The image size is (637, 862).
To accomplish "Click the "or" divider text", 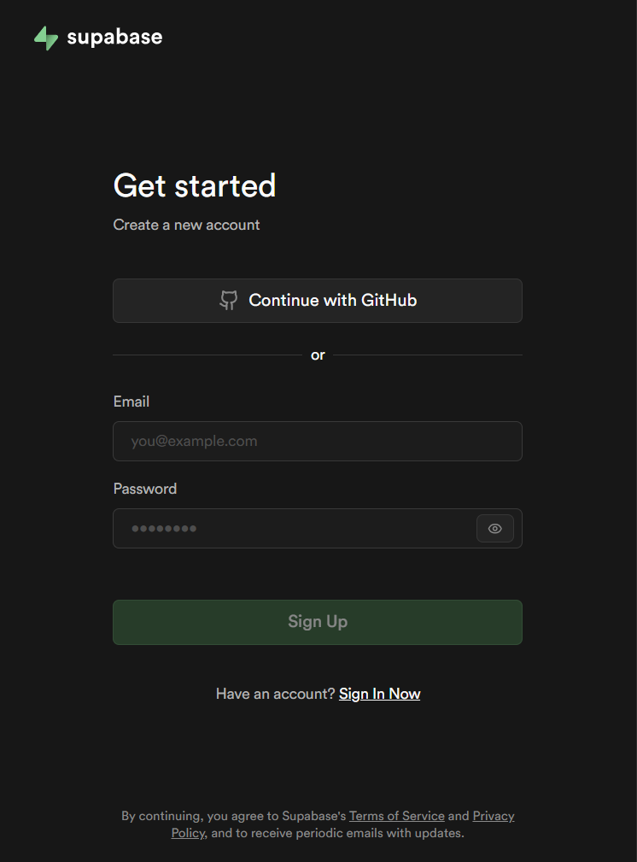I will pyautogui.click(x=318, y=355).
